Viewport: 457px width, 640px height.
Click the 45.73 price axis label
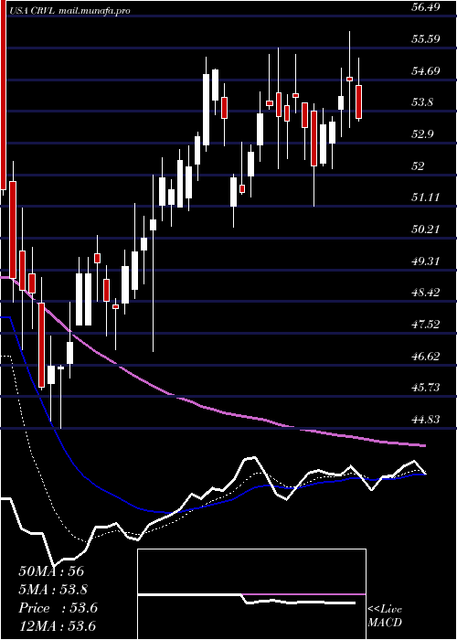coord(426,387)
